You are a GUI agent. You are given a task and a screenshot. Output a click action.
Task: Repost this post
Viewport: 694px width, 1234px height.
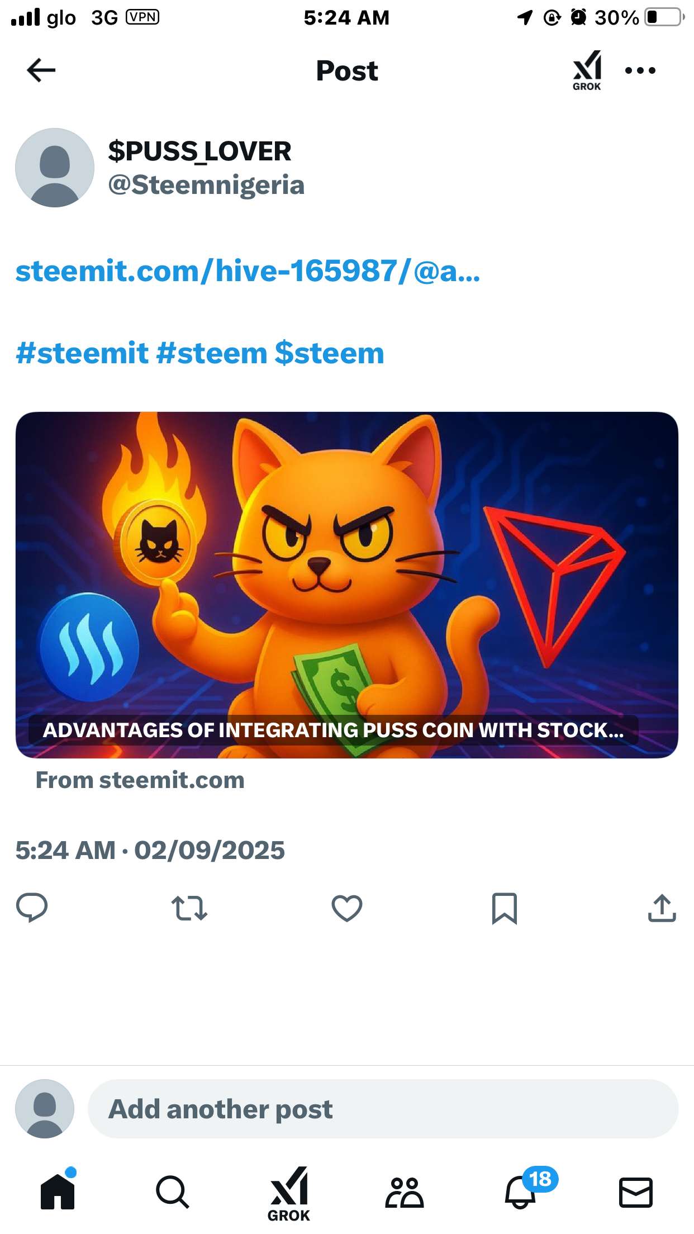click(x=189, y=908)
